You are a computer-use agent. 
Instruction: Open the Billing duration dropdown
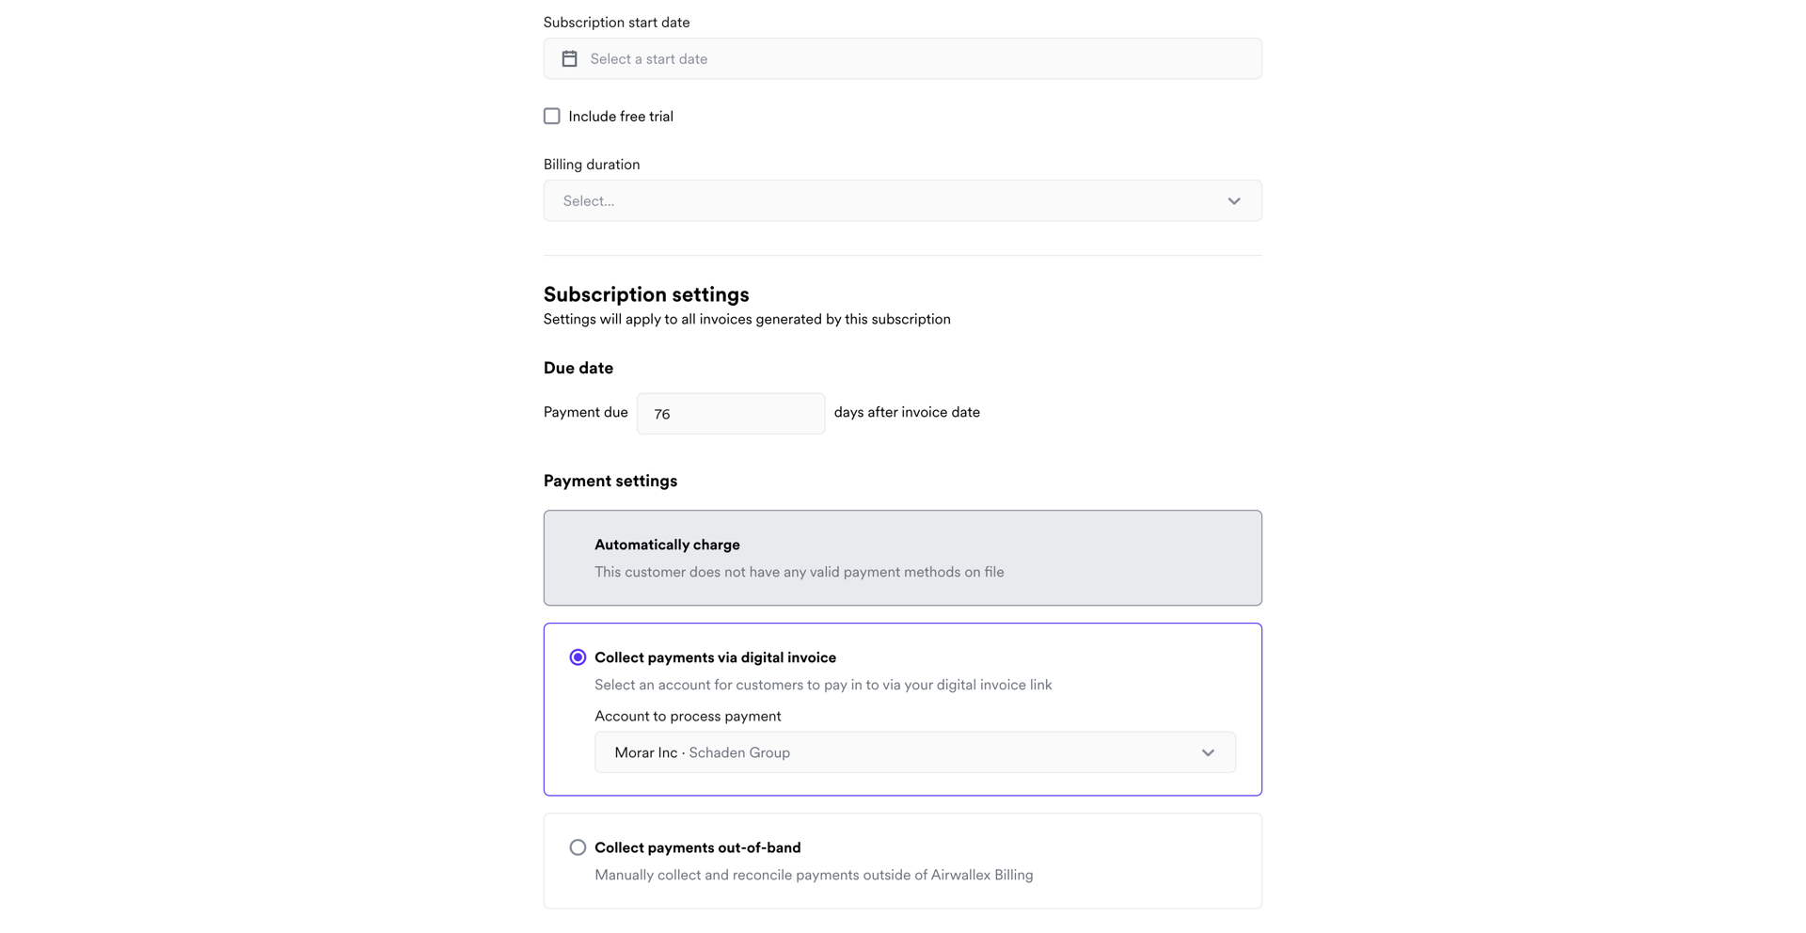pos(901,200)
